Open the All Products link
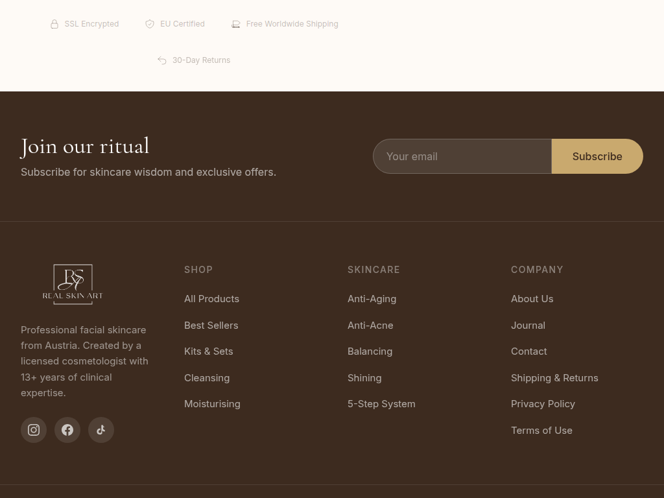The width and height of the screenshot is (664, 498). click(x=211, y=299)
